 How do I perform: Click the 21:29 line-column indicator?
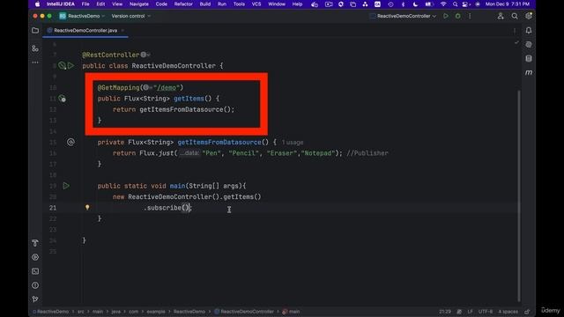click(444, 312)
